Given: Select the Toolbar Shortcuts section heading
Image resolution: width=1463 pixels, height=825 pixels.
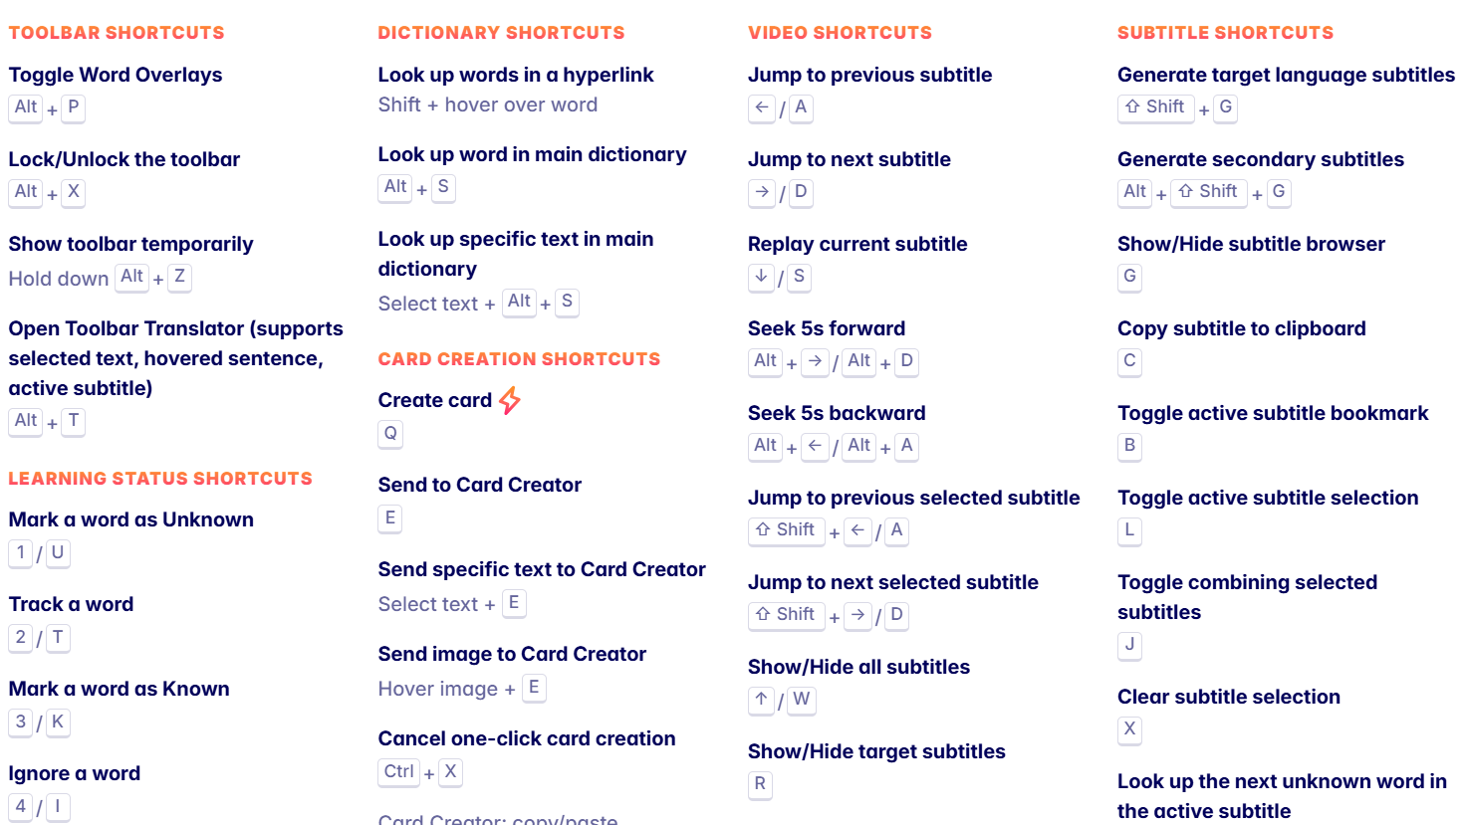Looking at the screenshot, I should (117, 33).
